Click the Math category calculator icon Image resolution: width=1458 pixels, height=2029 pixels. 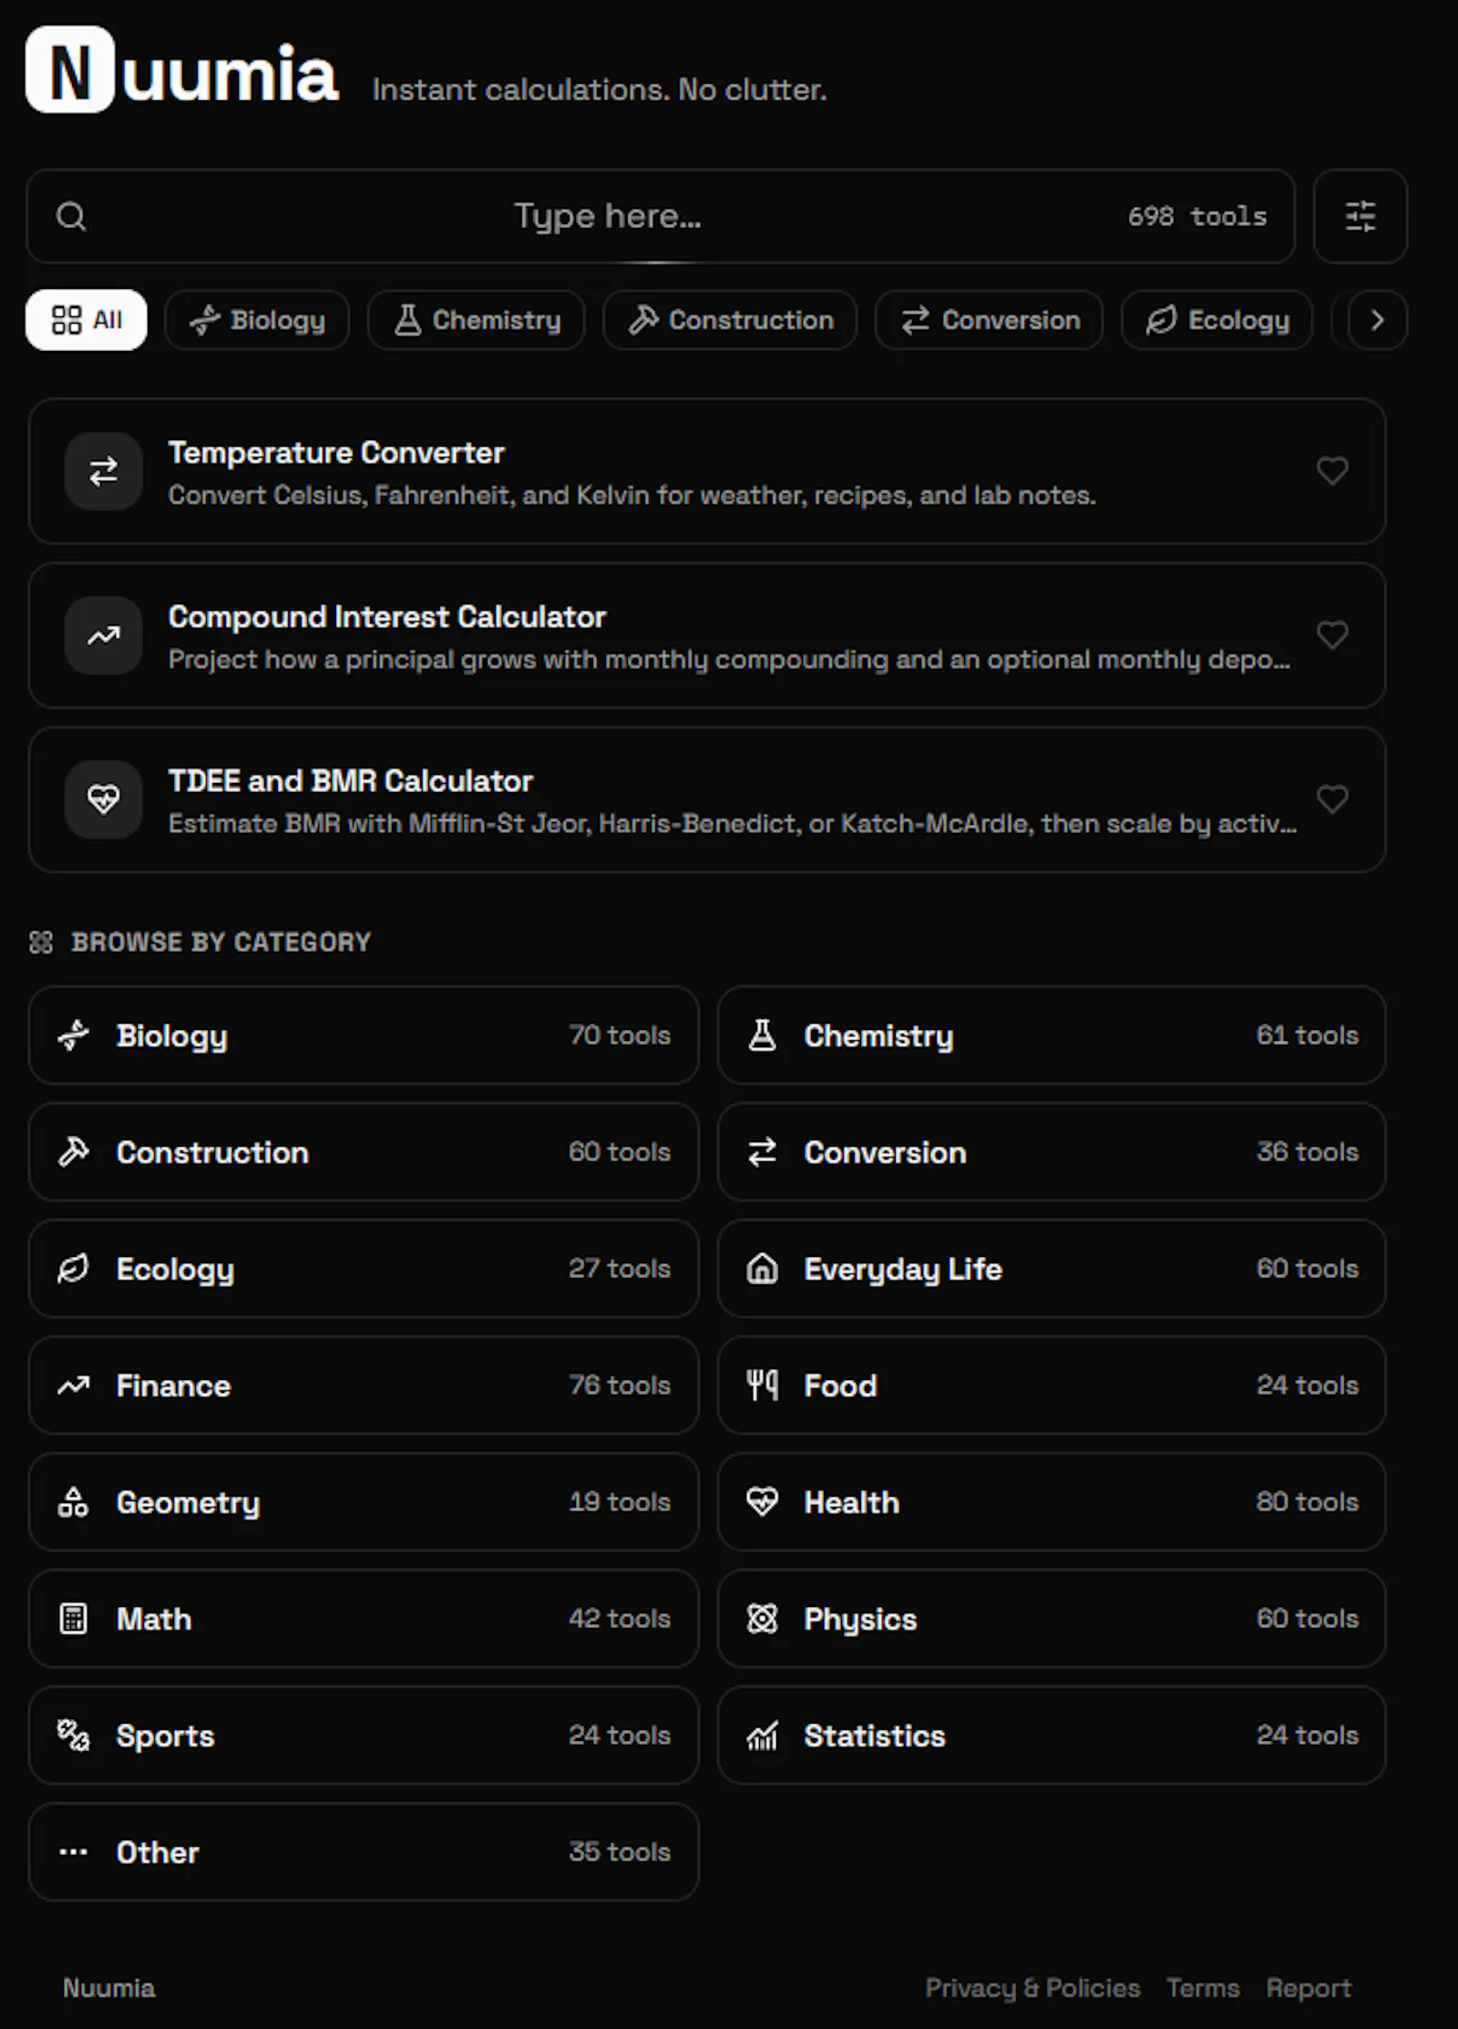pyautogui.click(x=73, y=1619)
